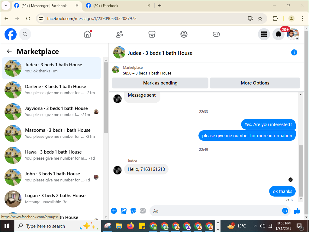
Task: Open site information icon in address bar
Action: click(41, 18)
